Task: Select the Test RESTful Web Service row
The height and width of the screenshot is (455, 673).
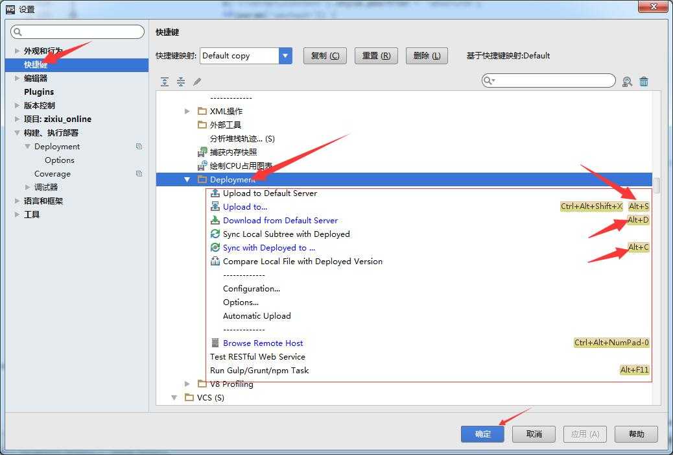Action: (257, 356)
